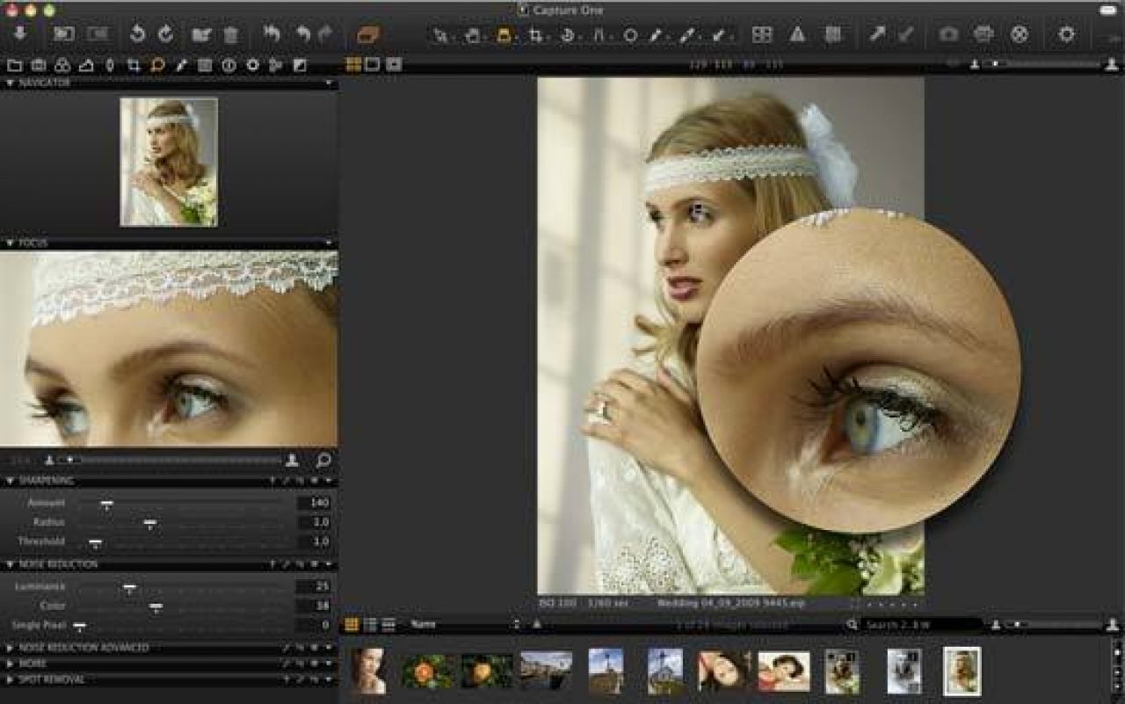The height and width of the screenshot is (704, 1125).
Task: Expand the Moire panel
Action: coord(10,664)
